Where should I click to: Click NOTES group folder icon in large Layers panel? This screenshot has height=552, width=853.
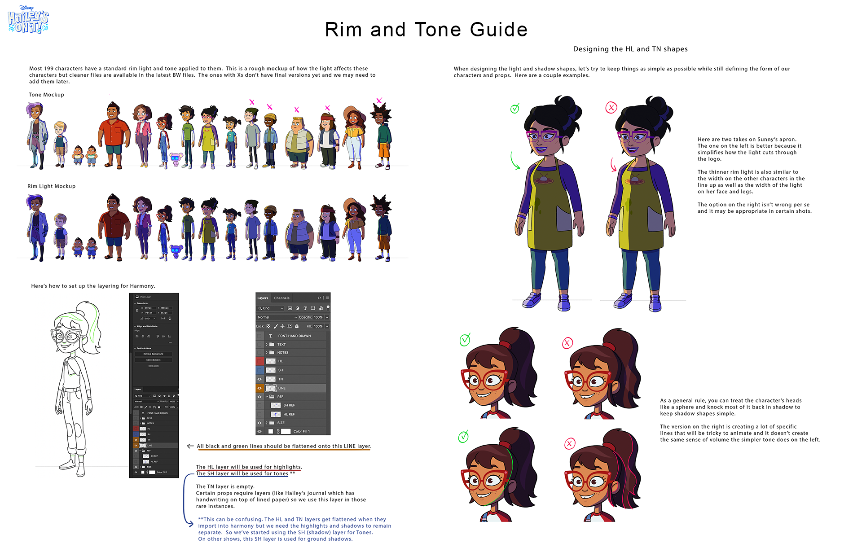click(x=272, y=353)
